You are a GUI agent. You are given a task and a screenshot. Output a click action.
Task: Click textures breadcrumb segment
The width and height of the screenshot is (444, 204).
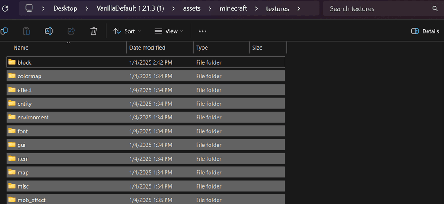click(x=277, y=9)
